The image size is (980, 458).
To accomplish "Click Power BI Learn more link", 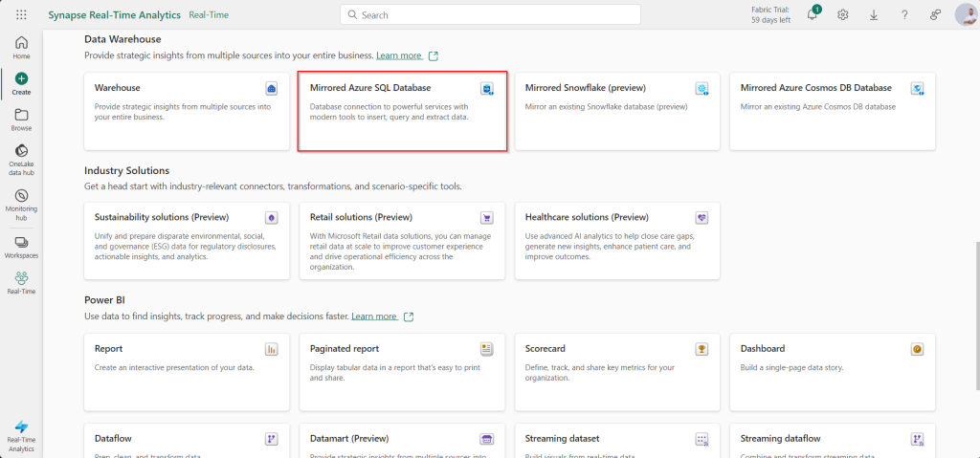I will click(374, 316).
